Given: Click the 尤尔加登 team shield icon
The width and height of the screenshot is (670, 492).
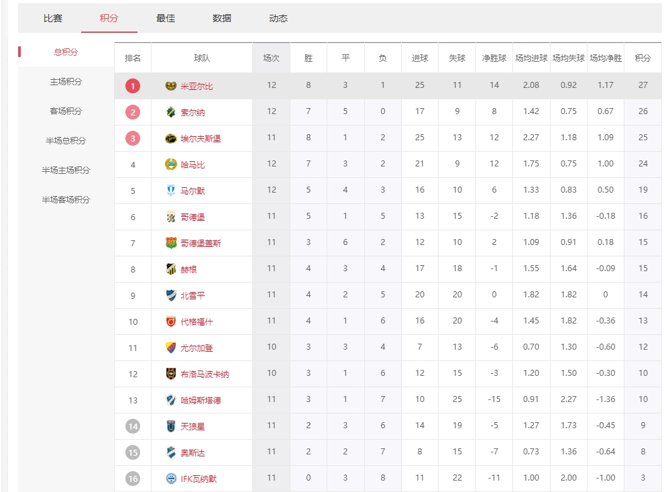Looking at the screenshot, I should tap(171, 348).
